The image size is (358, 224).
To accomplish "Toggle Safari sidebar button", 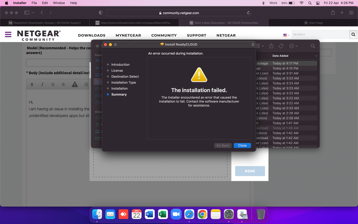I will coord(27,13).
